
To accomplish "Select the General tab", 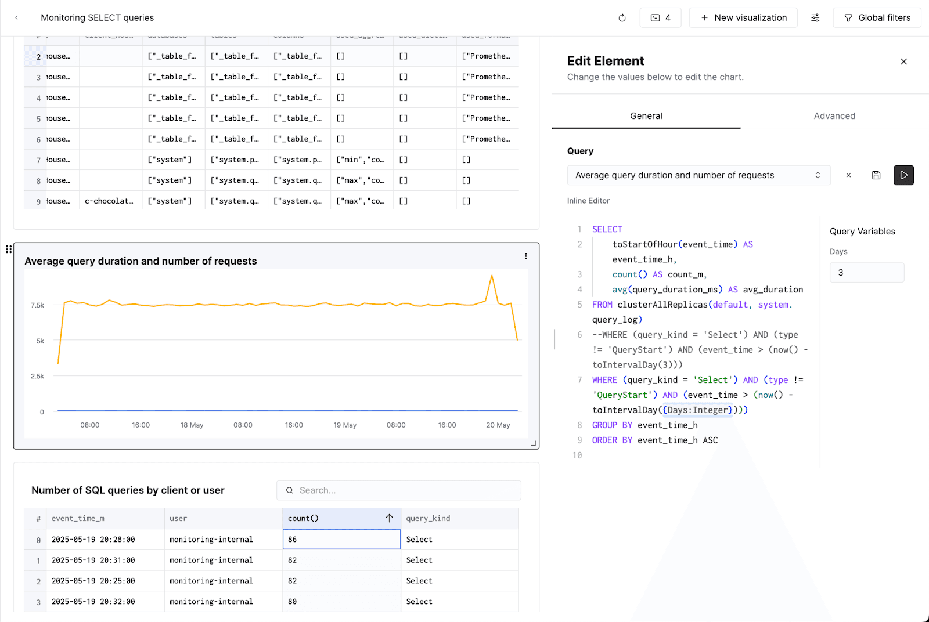I will (x=646, y=116).
